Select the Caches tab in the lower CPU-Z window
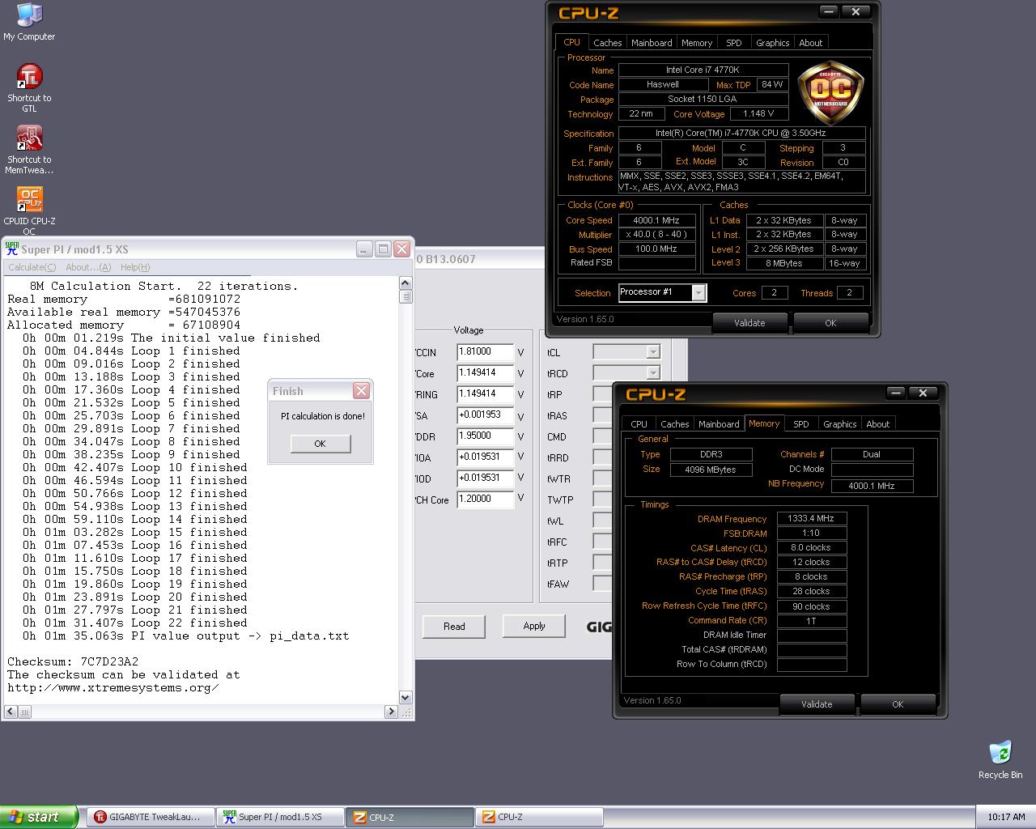This screenshot has height=829, width=1036. coord(674,424)
